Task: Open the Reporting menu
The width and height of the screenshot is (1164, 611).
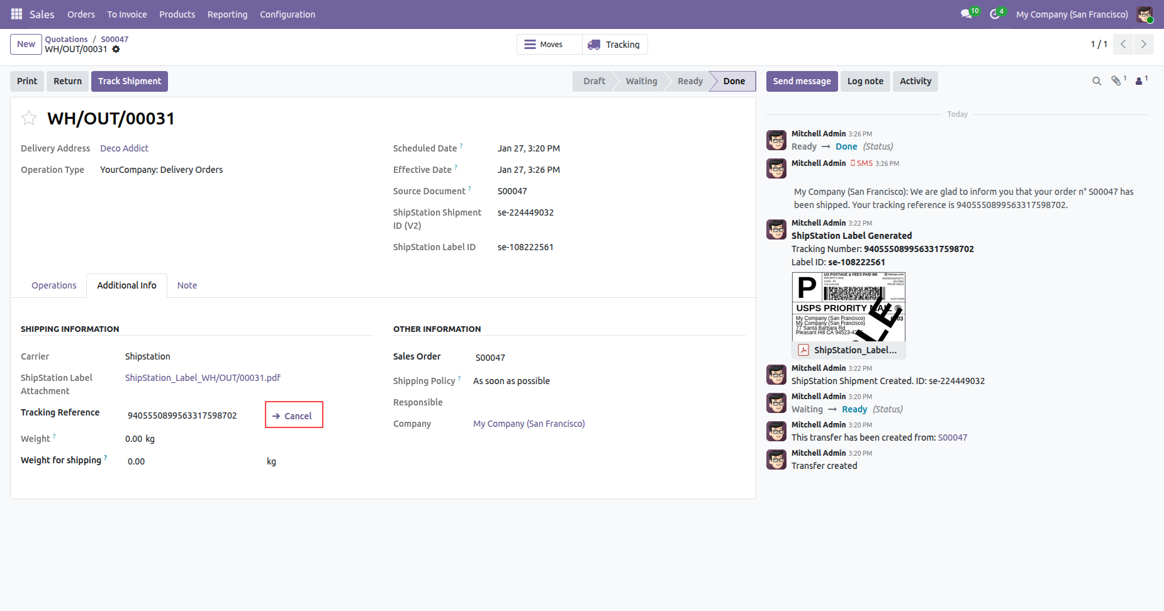Action: 227,14
